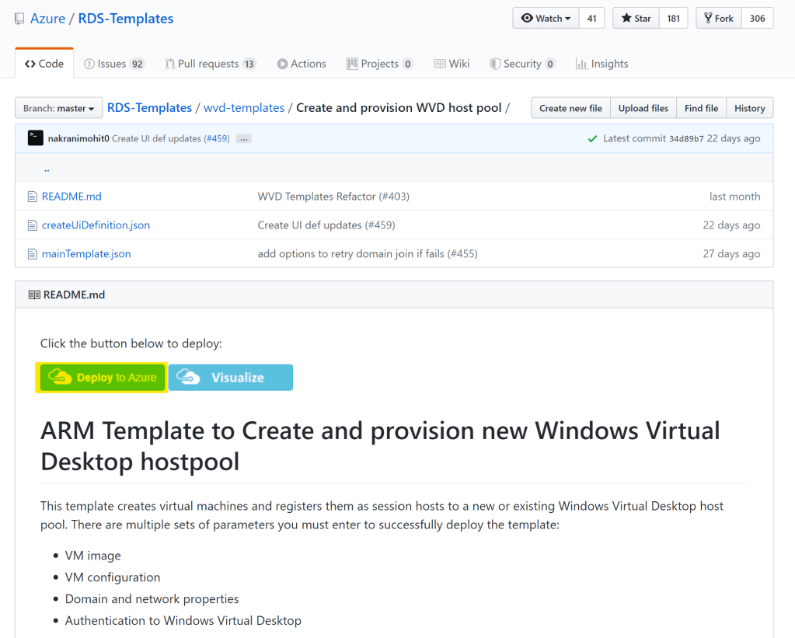The height and width of the screenshot is (638, 795).
Task: Click the repository book icon beside Azure
Action: point(19,19)
